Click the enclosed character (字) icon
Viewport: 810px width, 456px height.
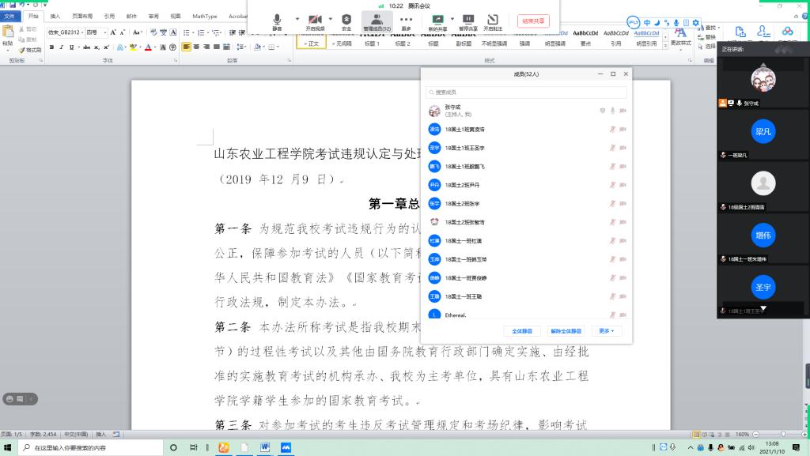172,47
